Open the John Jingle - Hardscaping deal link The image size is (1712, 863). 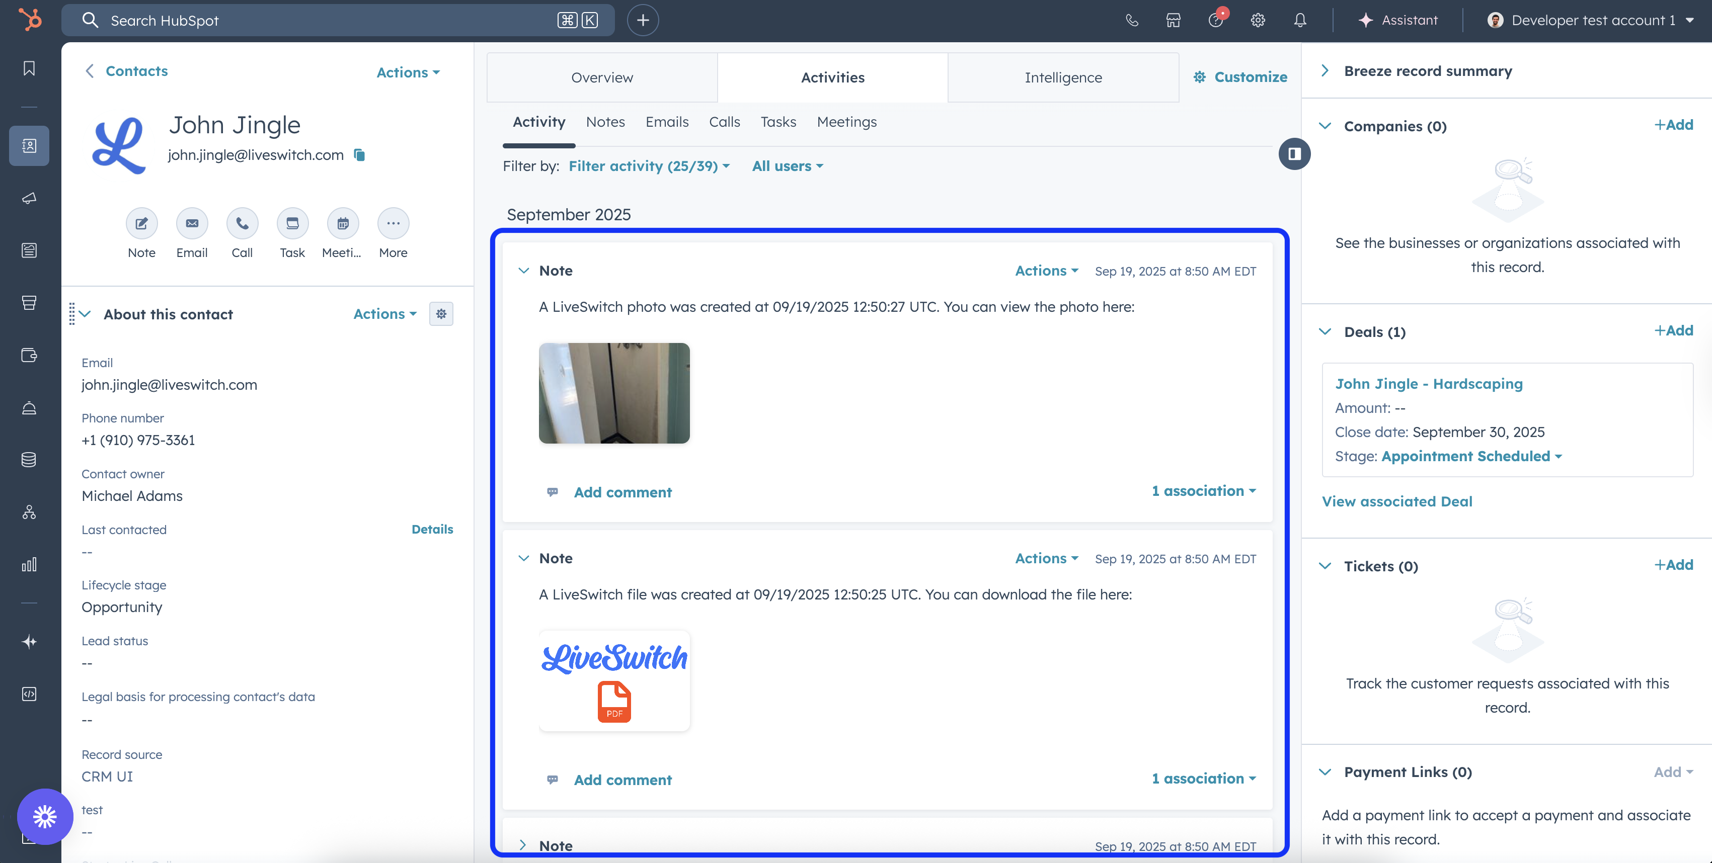[1428, 384]
